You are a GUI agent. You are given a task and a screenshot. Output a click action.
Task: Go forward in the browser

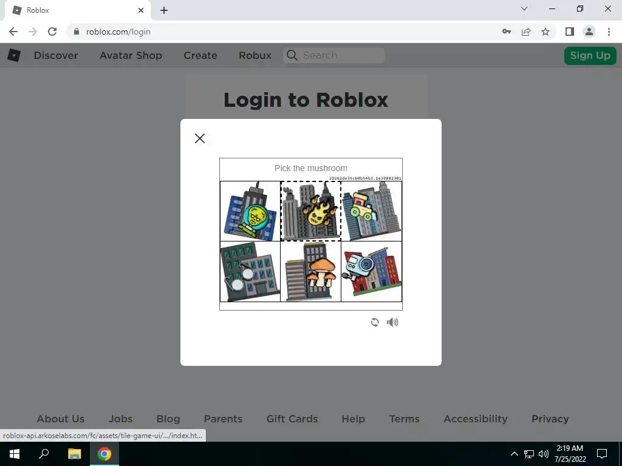pyautogui.click(x=33, y=32)
